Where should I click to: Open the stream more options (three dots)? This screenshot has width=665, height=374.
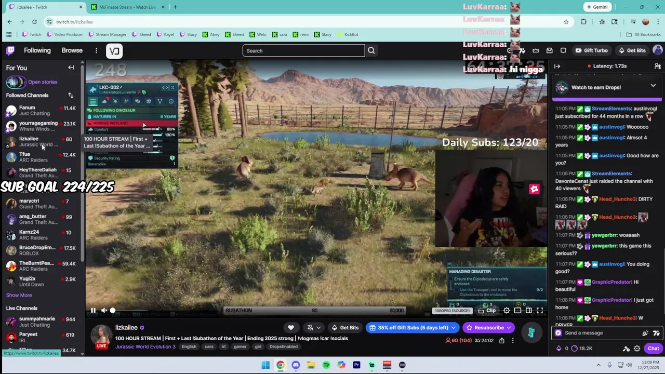click(x=513, y=341)
